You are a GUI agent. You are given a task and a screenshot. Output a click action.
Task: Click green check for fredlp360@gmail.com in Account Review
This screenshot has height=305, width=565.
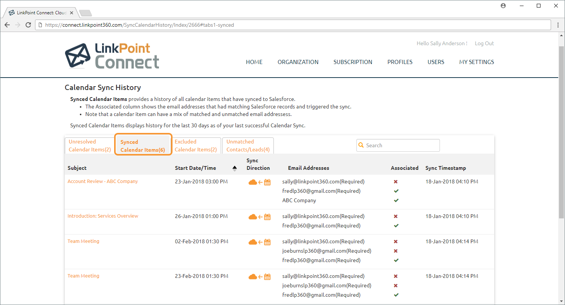click(396, 191)
